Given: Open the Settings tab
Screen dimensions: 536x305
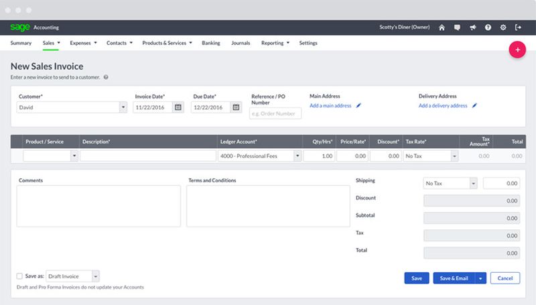Looking at the screenshot, I should click(308, 43).
